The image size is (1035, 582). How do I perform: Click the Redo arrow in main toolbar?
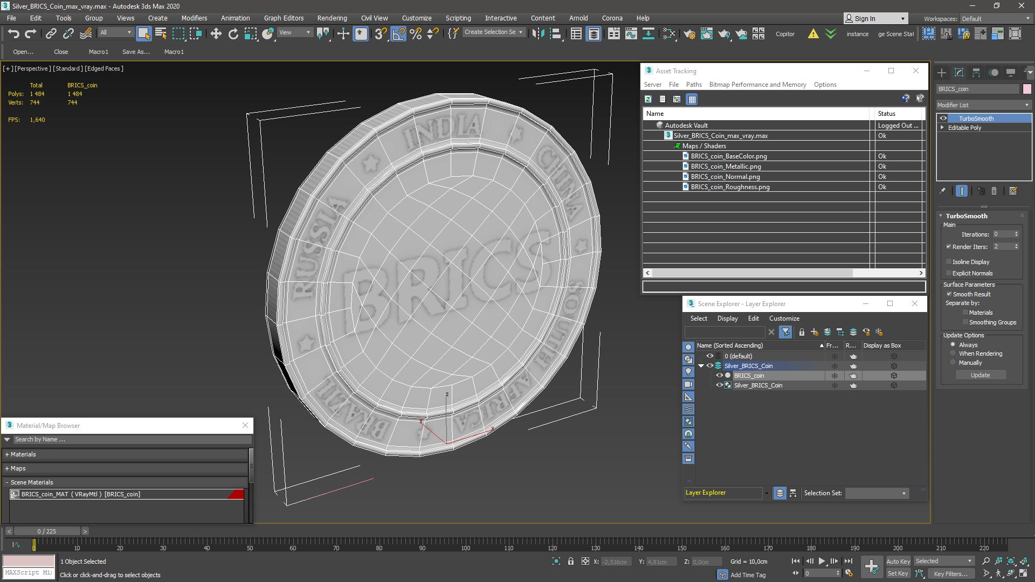31,34
